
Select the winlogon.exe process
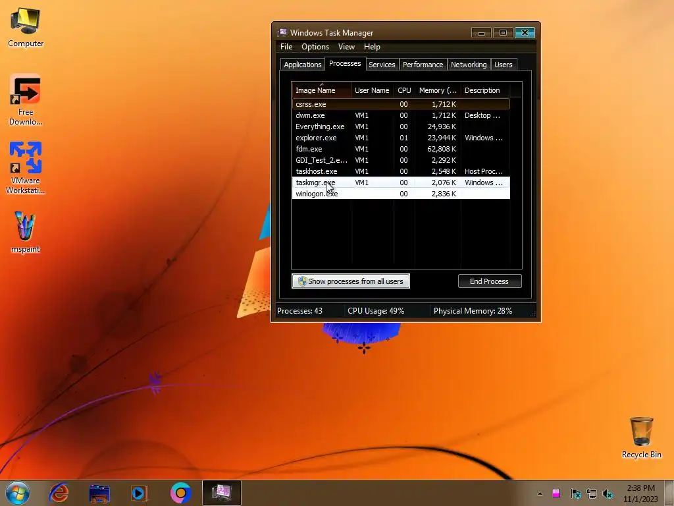pyautogui.click(x=401, y=194)
